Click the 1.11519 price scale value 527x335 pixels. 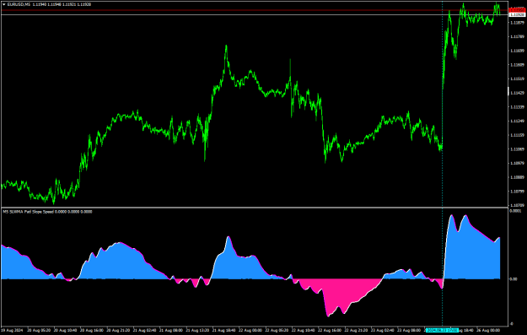tap(517, 78)
